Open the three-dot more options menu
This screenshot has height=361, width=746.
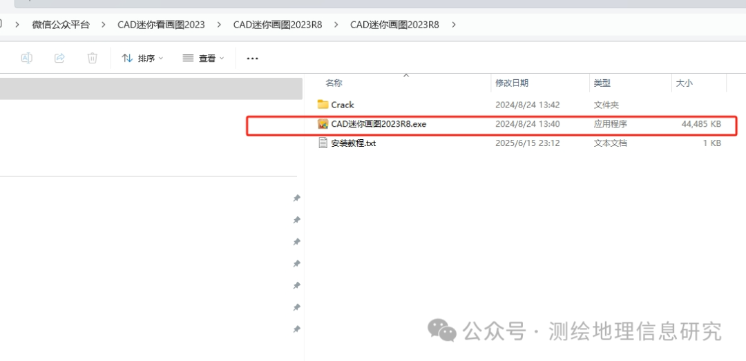pyautogui.click(x=253, y=59)
